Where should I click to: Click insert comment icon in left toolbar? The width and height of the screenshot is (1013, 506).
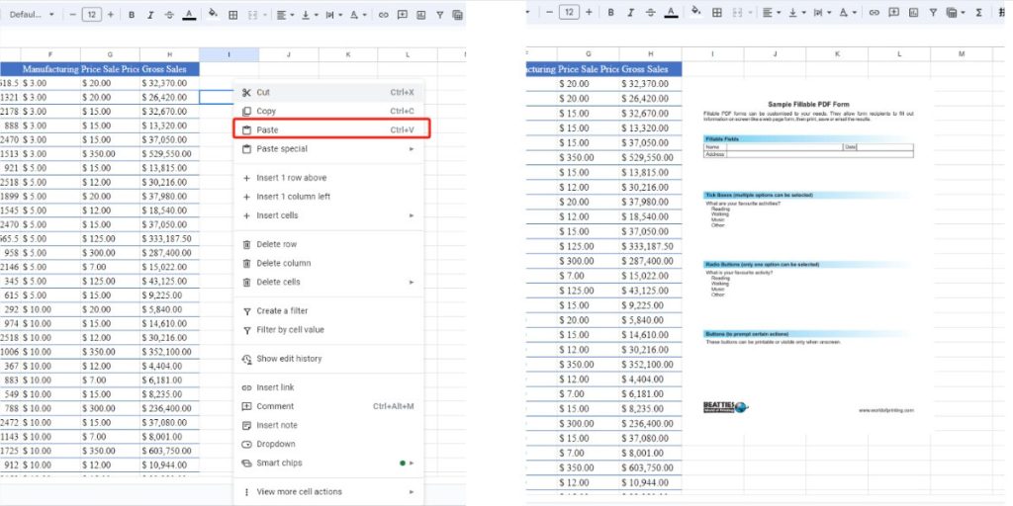402,14
